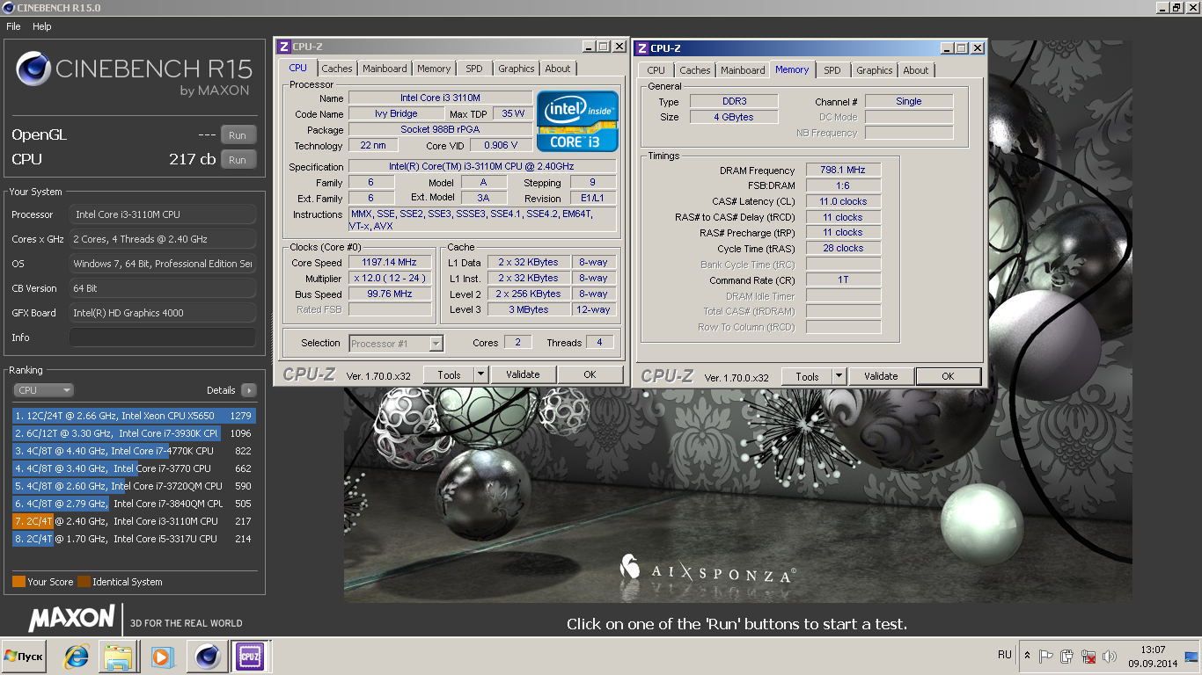Click the Memory window CPU-Z title icon
Screen dimensions: 1202x675
pos(642,48)
